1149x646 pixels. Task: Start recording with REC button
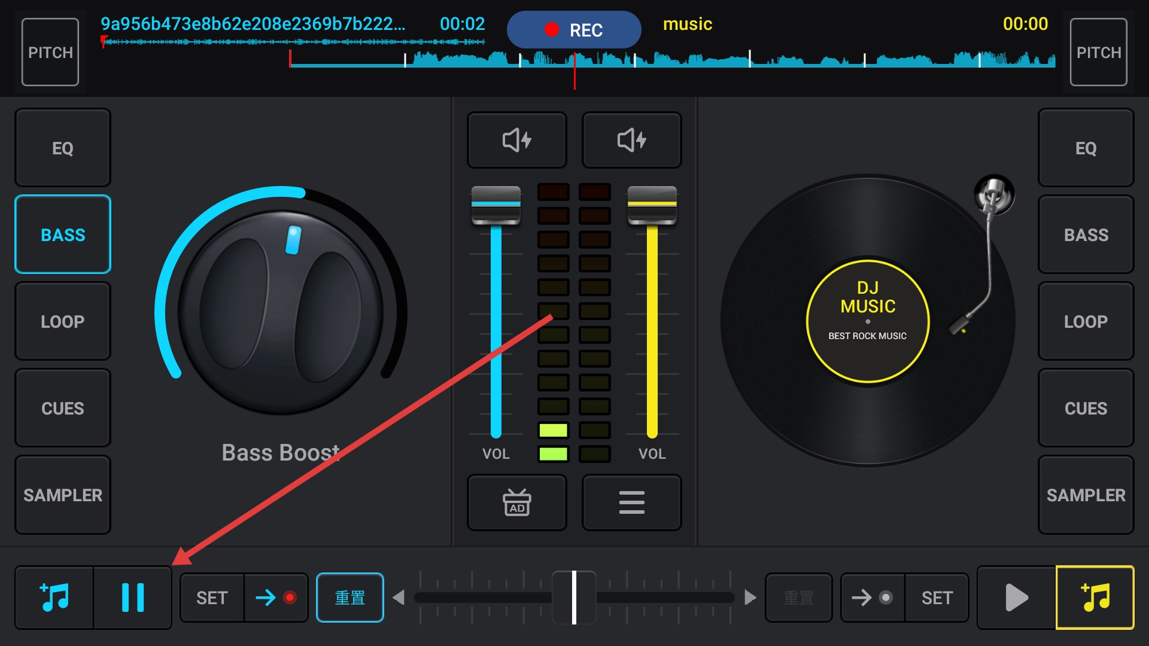573,30
